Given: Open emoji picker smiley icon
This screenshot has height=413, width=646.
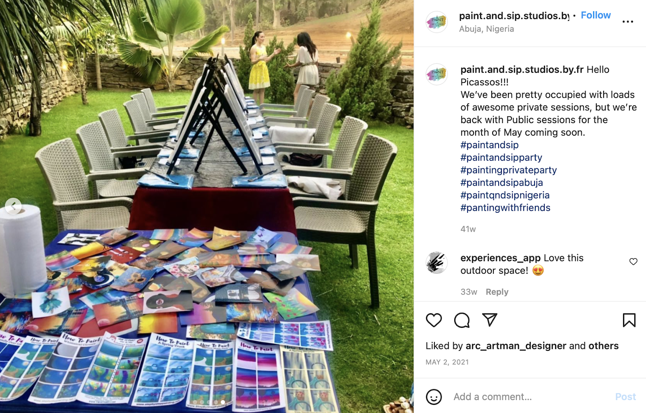Looking at the screenshot, I should 434,397.
